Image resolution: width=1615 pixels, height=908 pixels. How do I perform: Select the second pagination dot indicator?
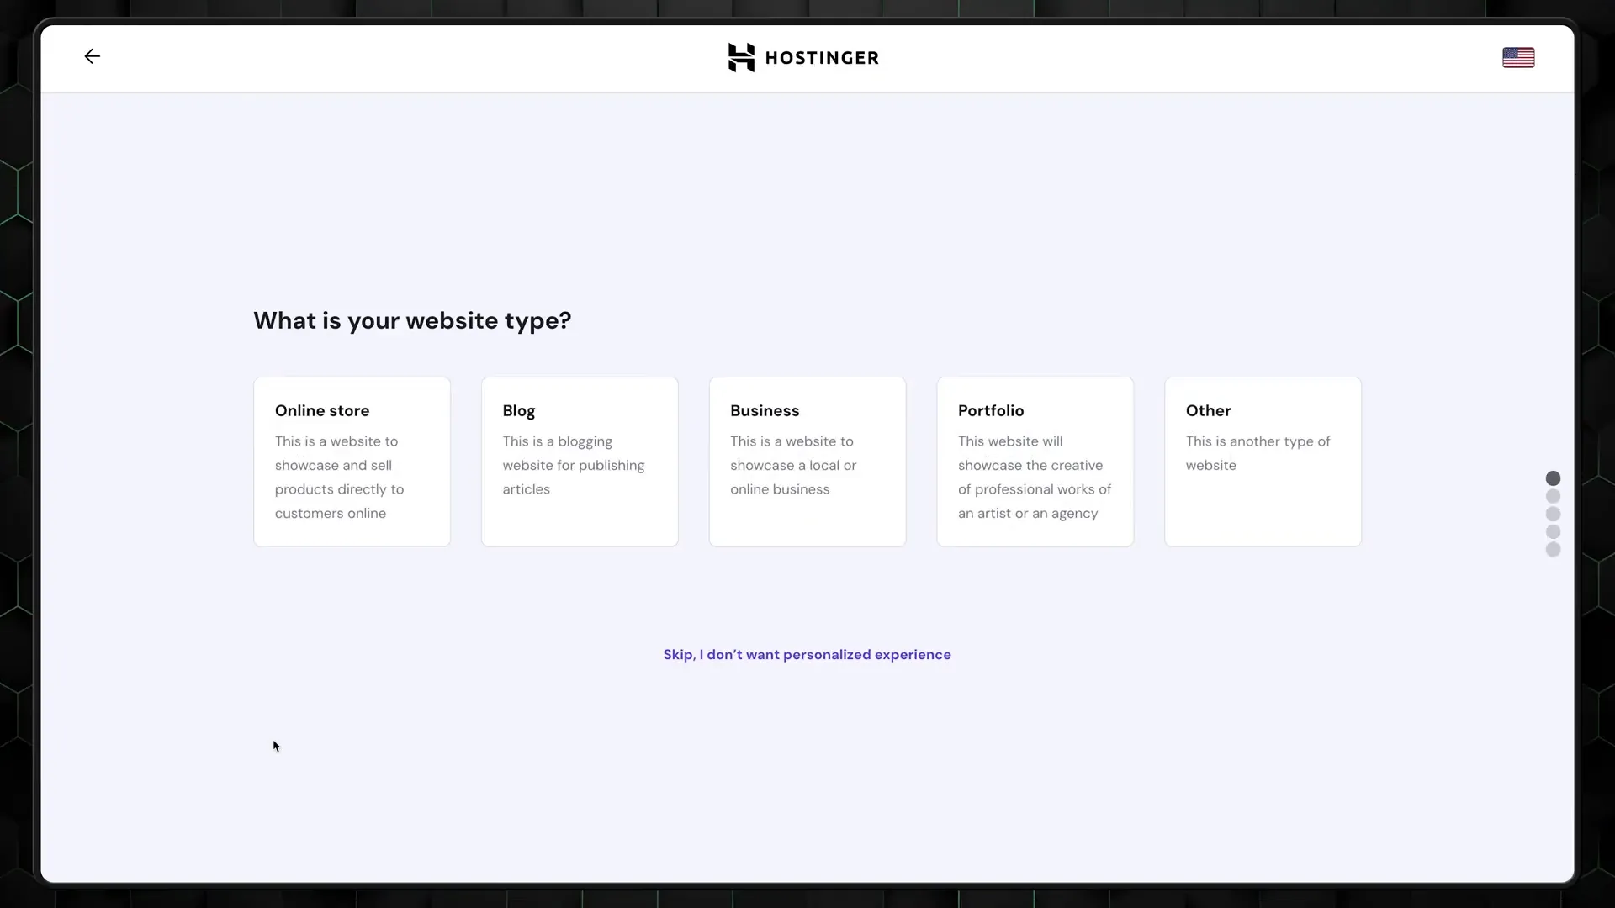[x=1553, y=495]
